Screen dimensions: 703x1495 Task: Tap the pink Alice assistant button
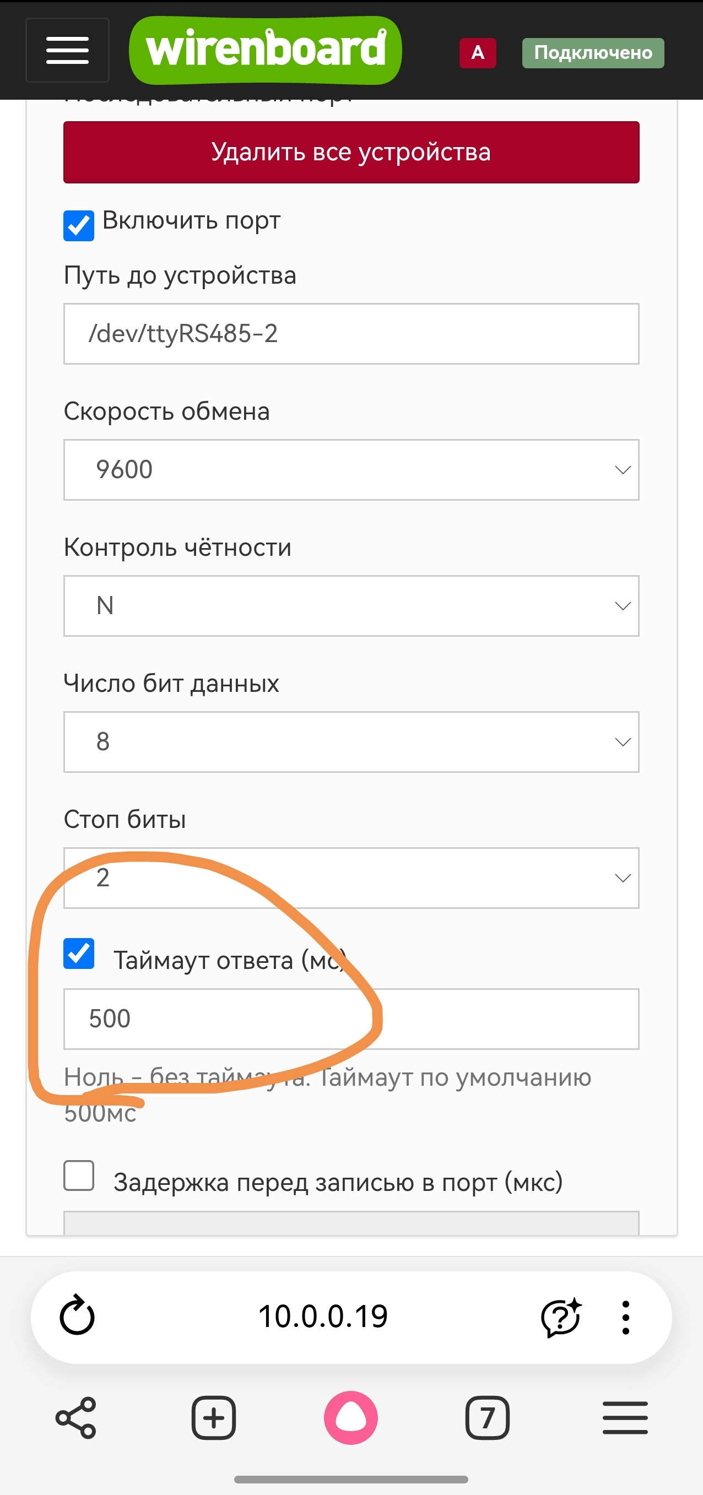click(x=350, y=1418)
